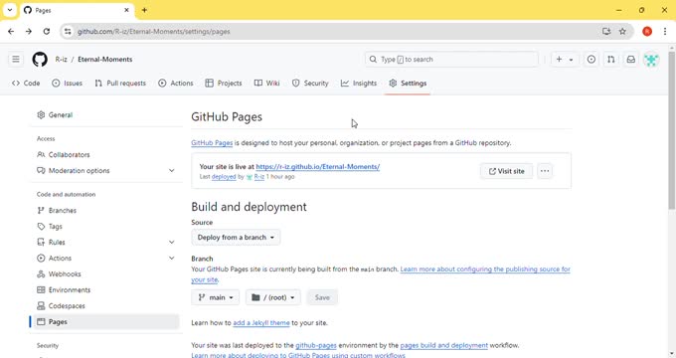
Task: Open the 'add a Jekyll theme' link
Action: click(x=261, y=322)
